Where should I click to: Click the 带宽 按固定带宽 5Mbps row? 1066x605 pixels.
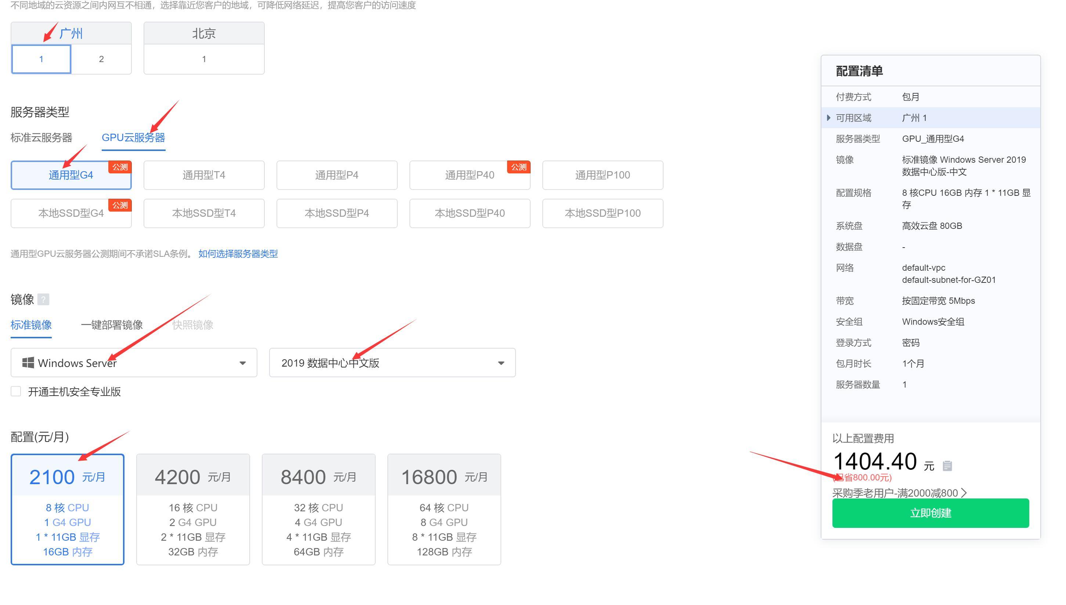click(930, 301)
